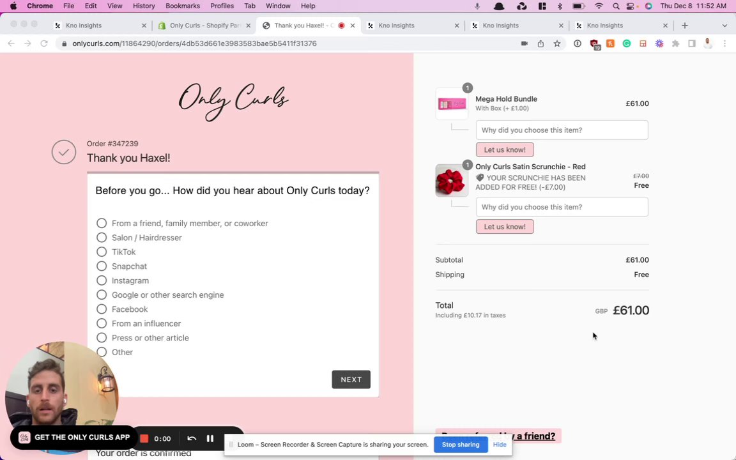Click 'Order #347239' text
Screen dimensions: 736x460
pos(112,144)
